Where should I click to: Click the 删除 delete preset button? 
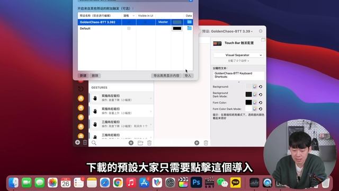point(95,75)
